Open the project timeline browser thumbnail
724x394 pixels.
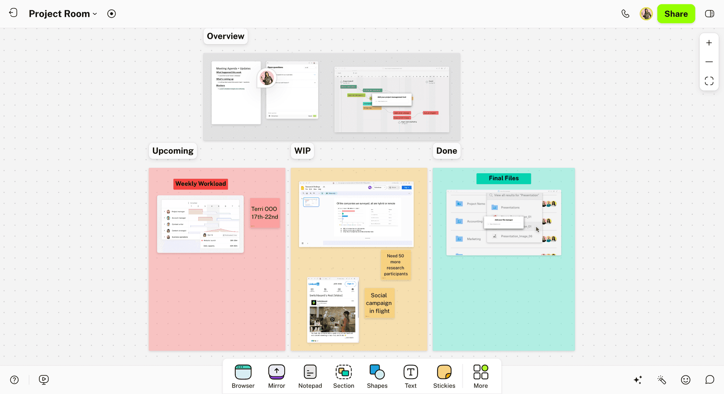tap(392, 100)
